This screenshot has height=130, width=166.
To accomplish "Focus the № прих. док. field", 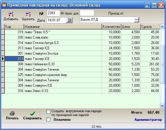I will pyautogui.click(x=87, y=13).
